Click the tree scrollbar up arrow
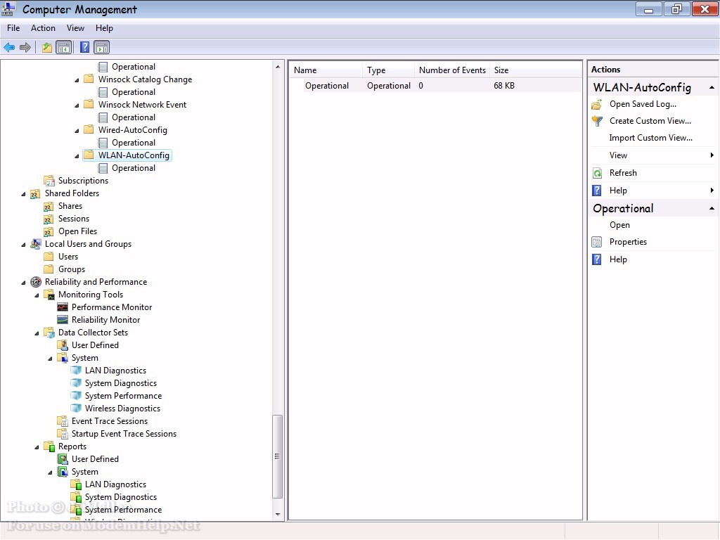720x540 pixels. pos(277,67)
